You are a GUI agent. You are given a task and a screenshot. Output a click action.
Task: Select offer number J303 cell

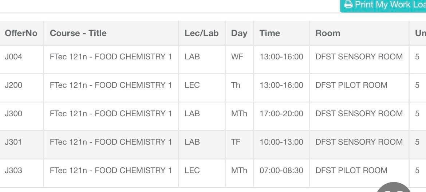coord(13,171)
